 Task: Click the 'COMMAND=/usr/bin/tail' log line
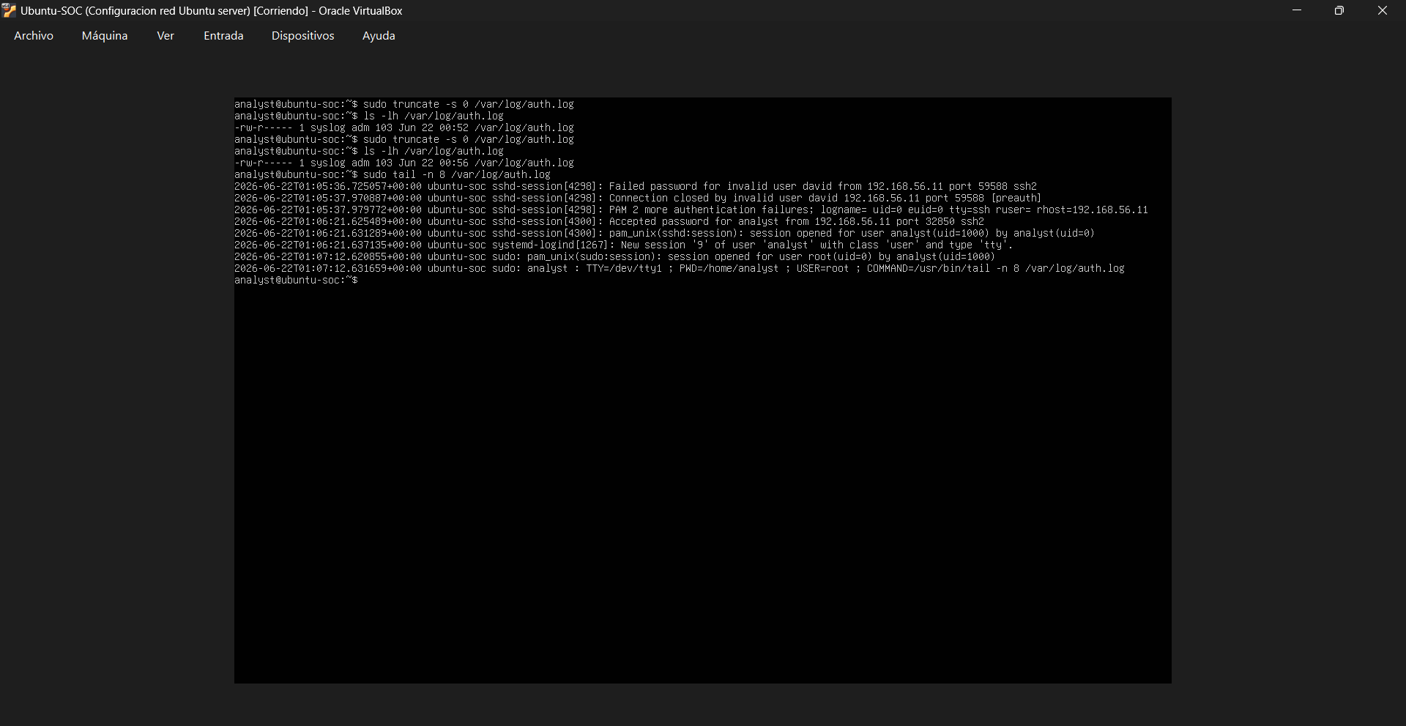[680, 268]
